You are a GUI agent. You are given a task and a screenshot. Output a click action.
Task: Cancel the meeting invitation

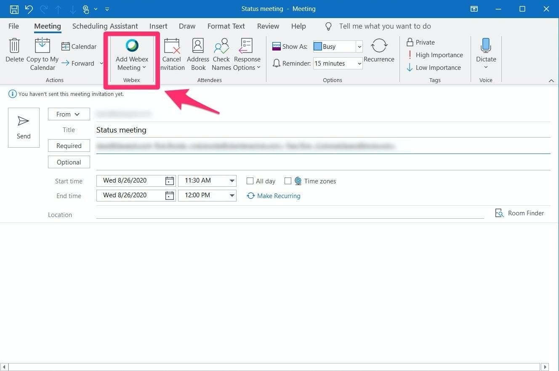[x=172, y=54]
